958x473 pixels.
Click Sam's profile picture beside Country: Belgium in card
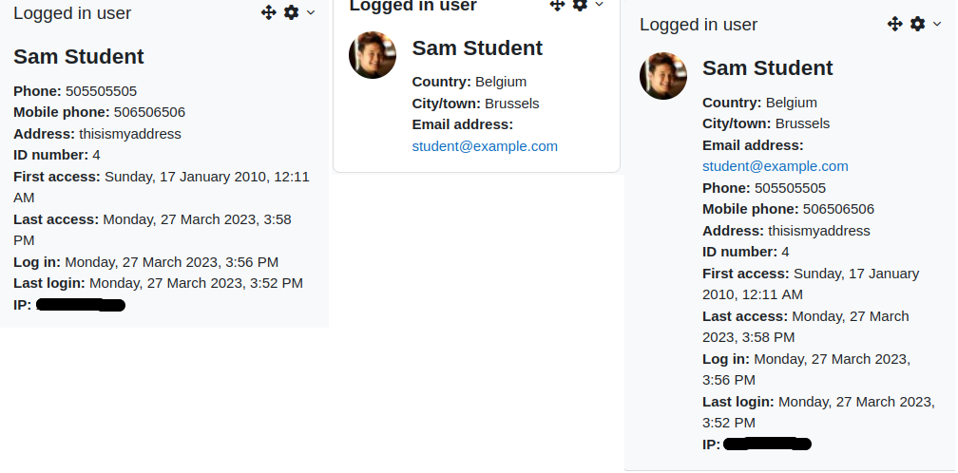[x=373, y=55]
